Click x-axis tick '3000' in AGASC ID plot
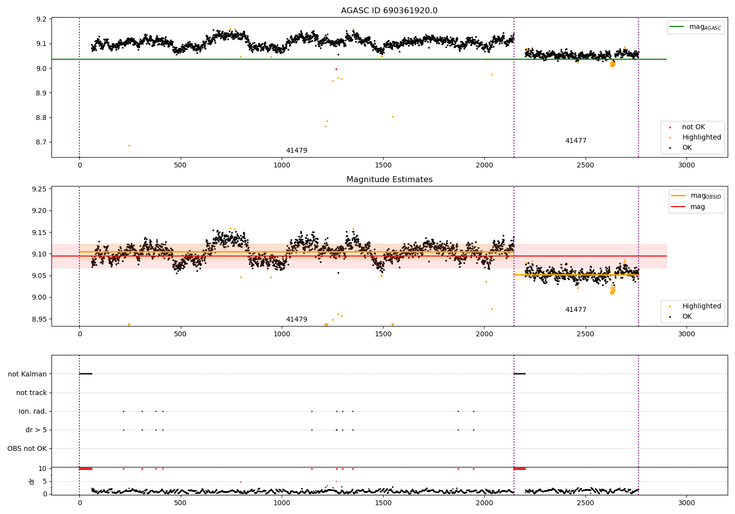The height and width of the screenshot is (514, 735). (686, 165)
